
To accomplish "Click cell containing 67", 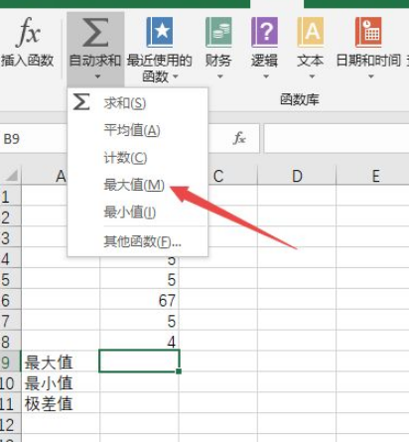I will (x=139, y=300).
